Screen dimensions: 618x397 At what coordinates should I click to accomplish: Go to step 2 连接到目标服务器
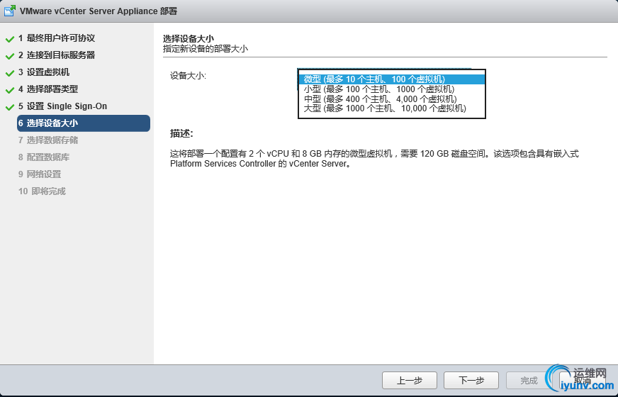click(57, 55)
